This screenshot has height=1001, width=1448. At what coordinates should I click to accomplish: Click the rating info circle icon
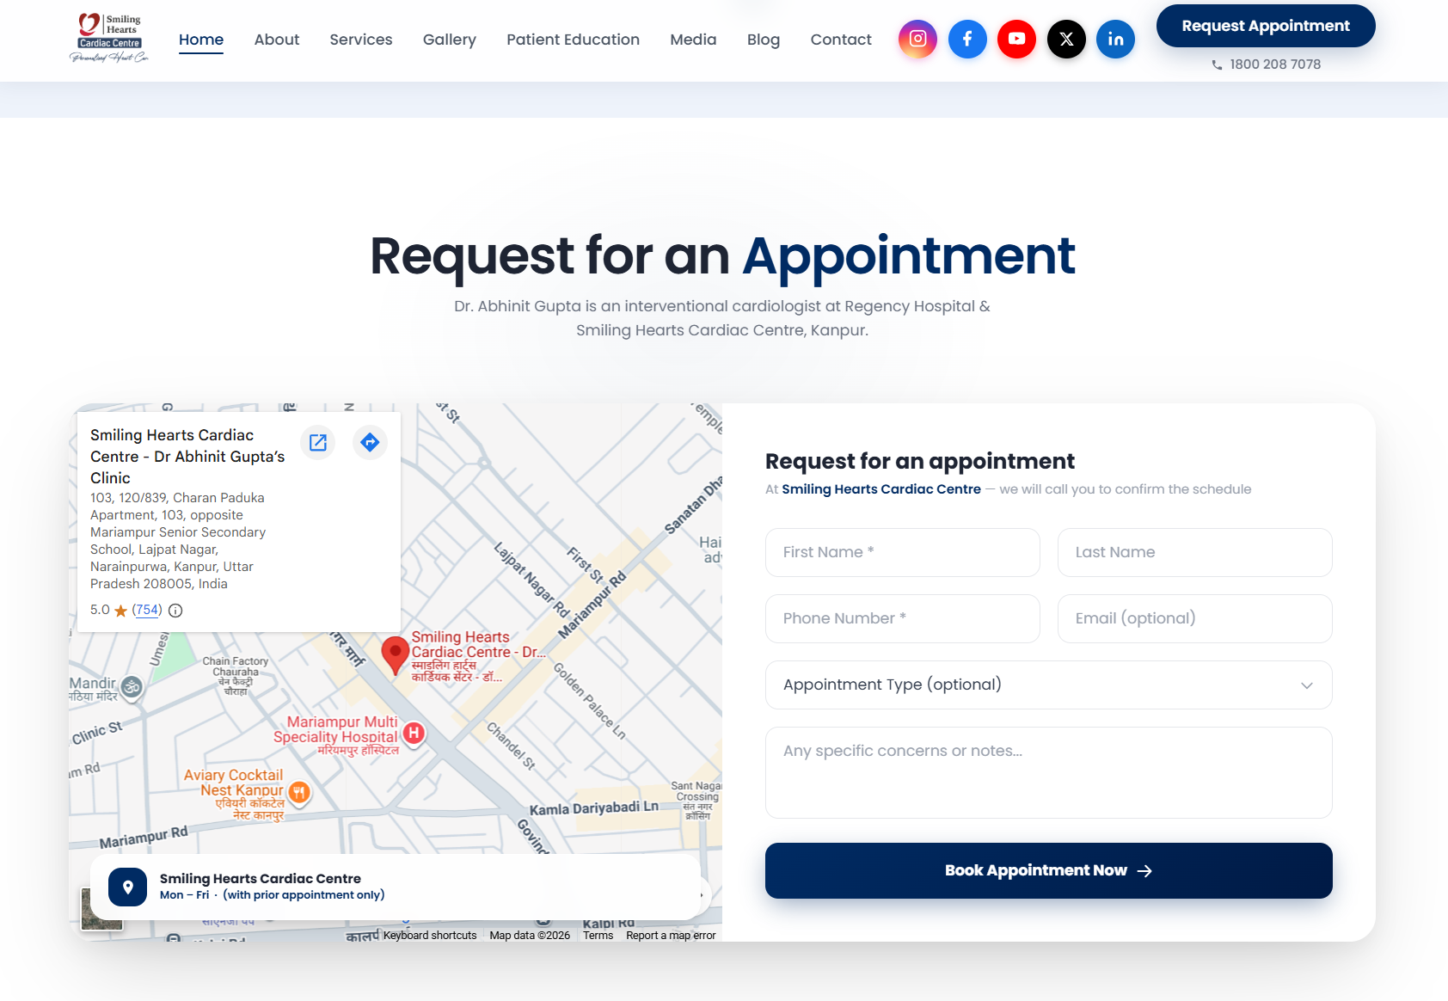pos(175,611)
